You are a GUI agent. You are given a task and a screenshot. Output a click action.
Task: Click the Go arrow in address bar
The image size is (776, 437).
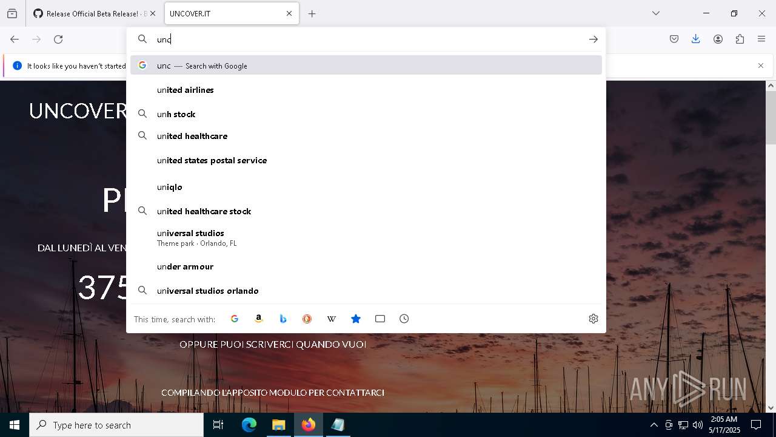593,39
